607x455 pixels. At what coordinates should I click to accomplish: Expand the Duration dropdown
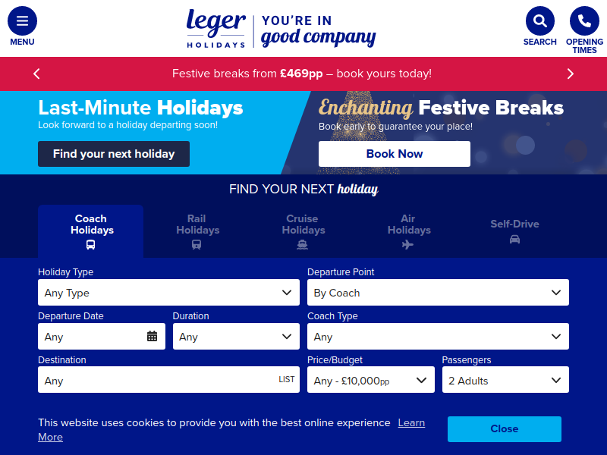(236, 337)
